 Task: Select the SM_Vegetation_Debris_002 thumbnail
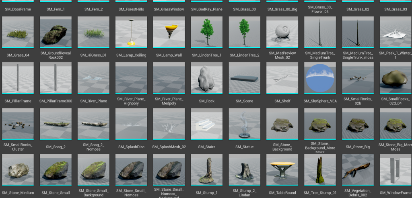coord(358,169)
